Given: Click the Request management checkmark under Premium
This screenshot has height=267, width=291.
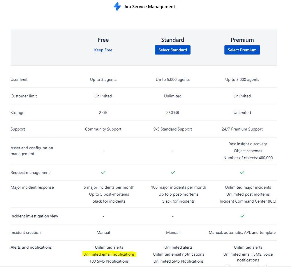Looking at the screenshot, I should click(x=242, y=173).
